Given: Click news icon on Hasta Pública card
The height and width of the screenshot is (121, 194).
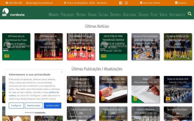Looking at the screenshot, I should click(x=104, y=56).
